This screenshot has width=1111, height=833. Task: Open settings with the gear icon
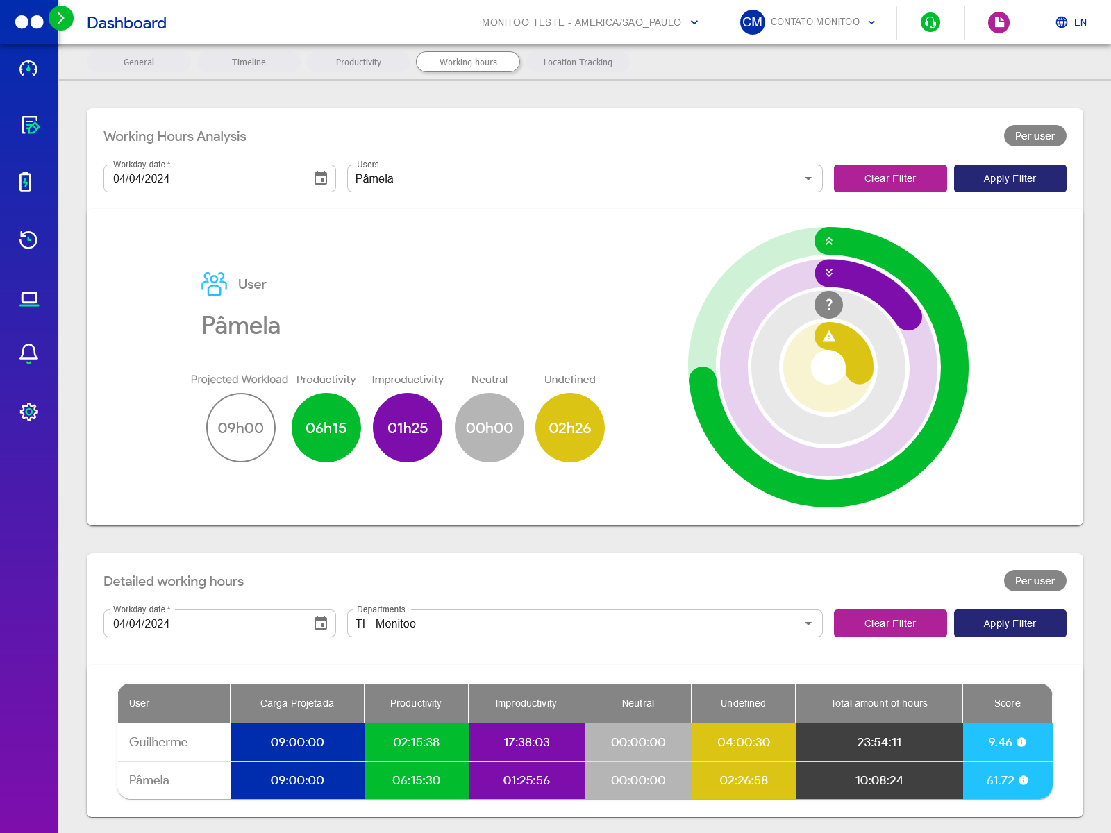coord(28,412)
